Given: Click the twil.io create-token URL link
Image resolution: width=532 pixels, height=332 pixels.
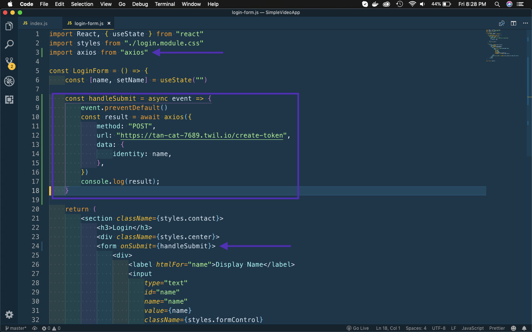Looking at the screenshot, I should pos(202,135).
